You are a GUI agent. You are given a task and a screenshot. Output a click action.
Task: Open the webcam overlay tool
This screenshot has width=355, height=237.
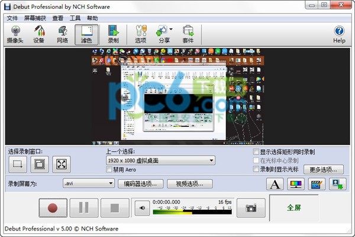pos(338,184)
